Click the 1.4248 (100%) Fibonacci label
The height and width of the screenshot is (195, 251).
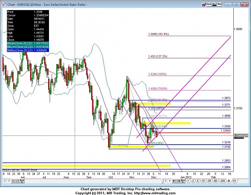157,74
